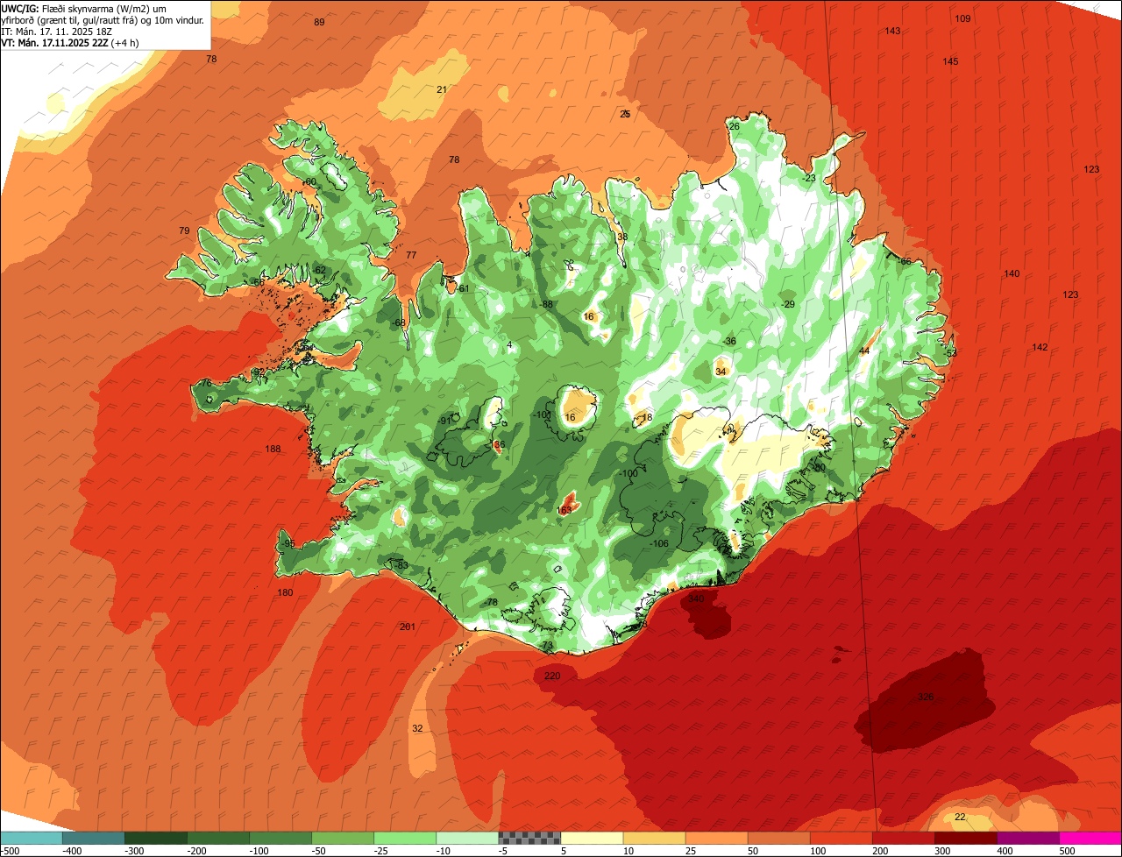Image resolution: width=1122 pixels, height=857 pixels.
Task: Click the light teal -500 to -400 legend swatch
Action: (32, 838)
